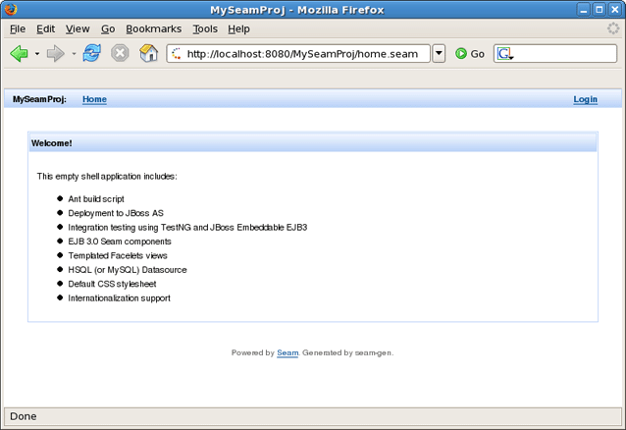Screen dimensions: 626x430
Task: Open the Tools menu
Action: coord(205,28)
